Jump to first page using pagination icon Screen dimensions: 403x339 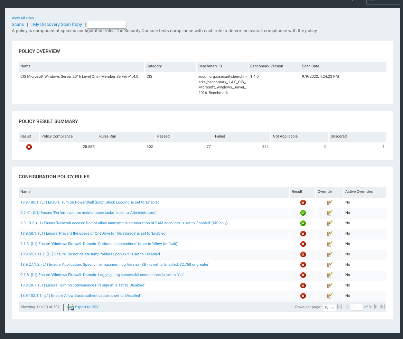(x=339, y=307)
